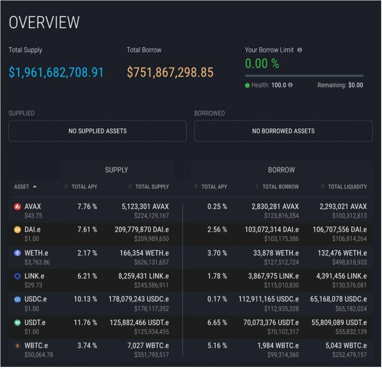Screen dimensions: 382x369
Task: Select the BORROW section tab
Action: click(281, 170)
